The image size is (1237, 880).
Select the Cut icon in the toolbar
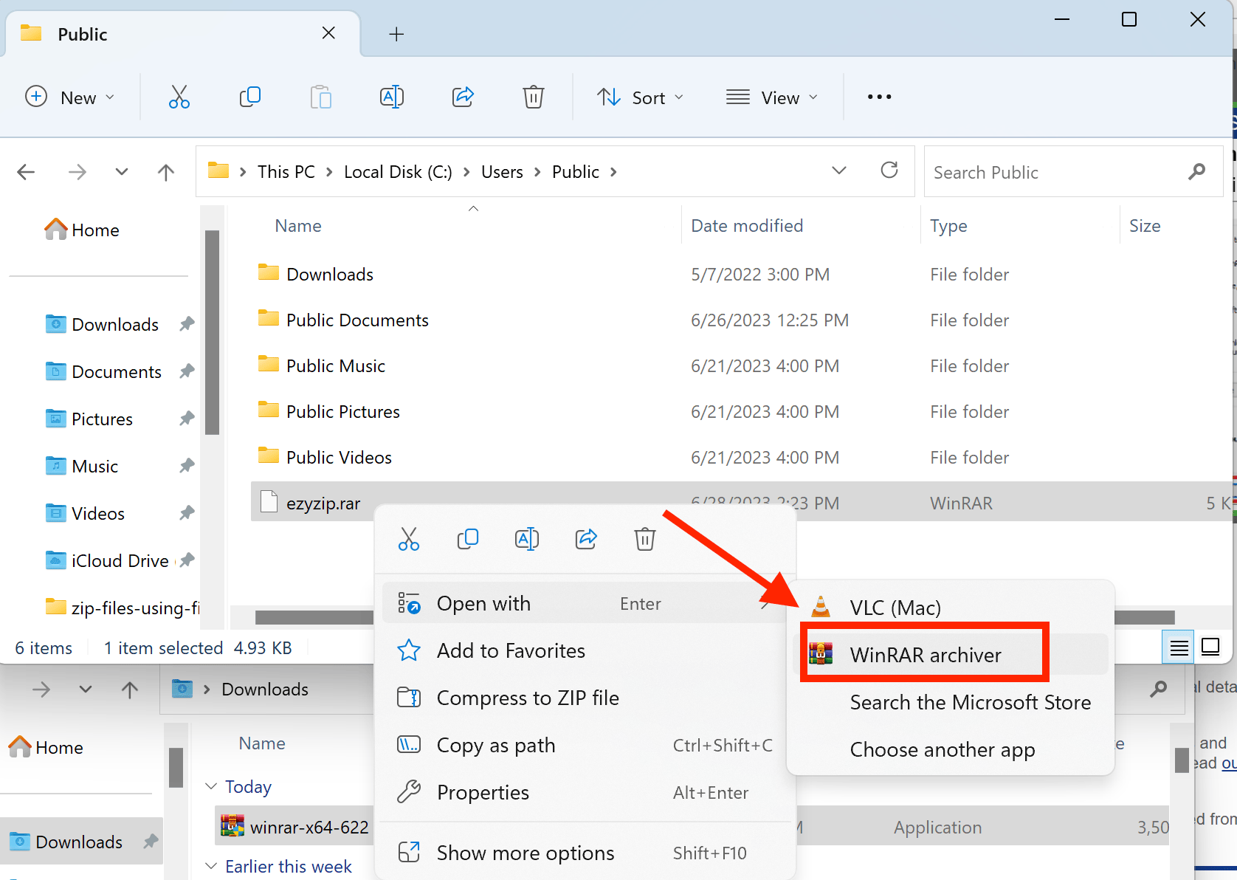pos(179,97)
